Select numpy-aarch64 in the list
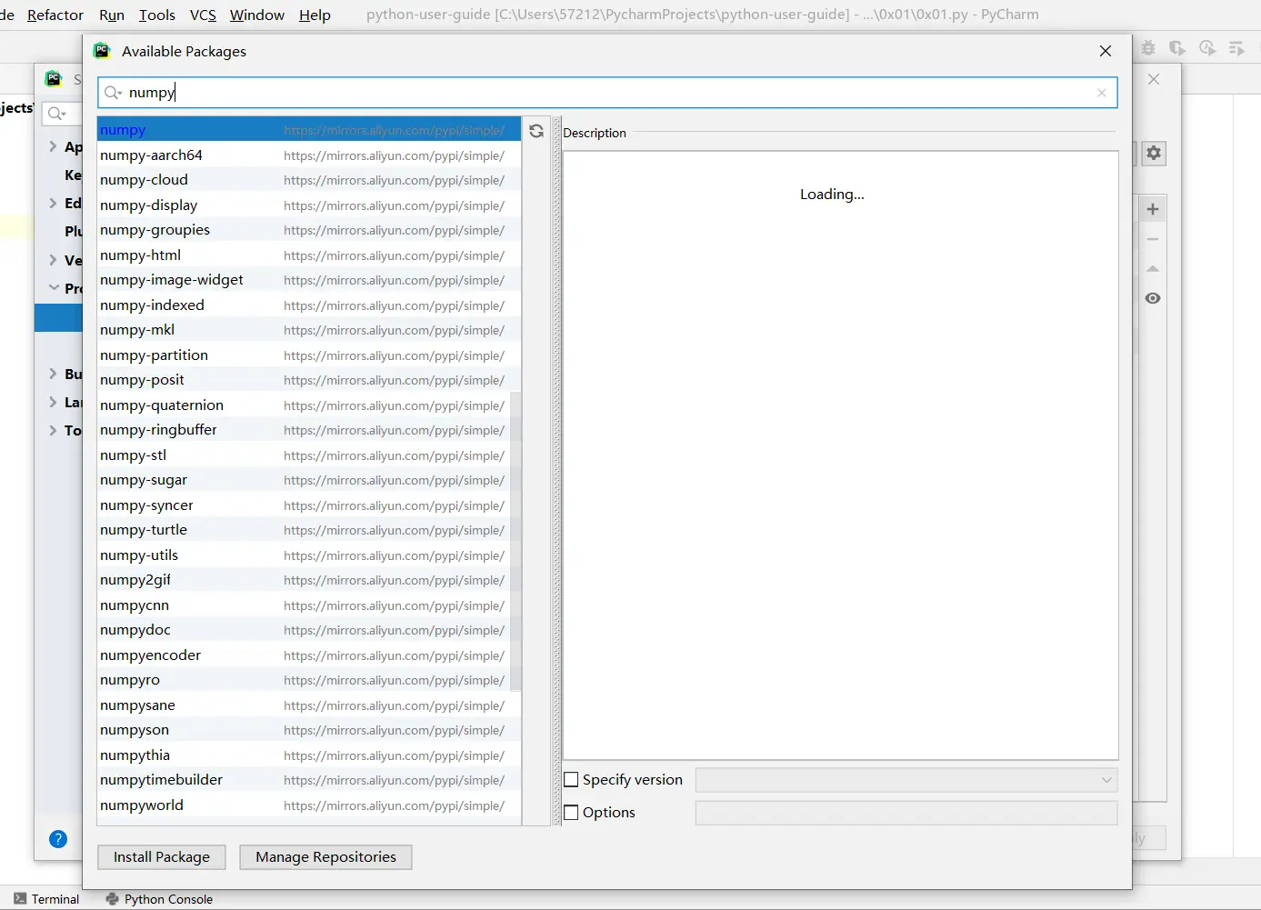Image resolution: width=1261 pixels, height=910 pixels. point(309,155)
